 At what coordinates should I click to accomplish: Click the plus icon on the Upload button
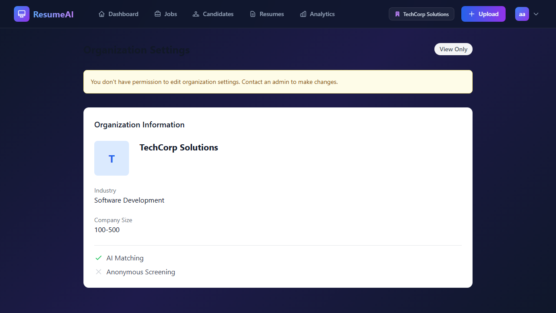(472, 13)
